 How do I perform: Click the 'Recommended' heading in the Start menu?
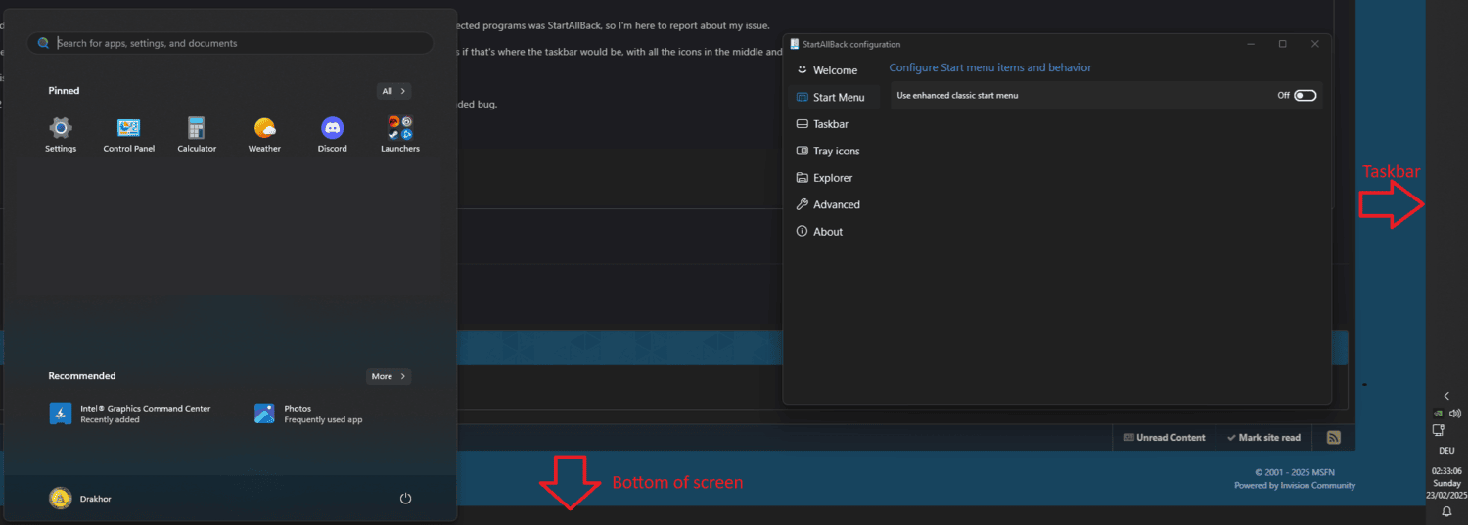pos(82,376)
